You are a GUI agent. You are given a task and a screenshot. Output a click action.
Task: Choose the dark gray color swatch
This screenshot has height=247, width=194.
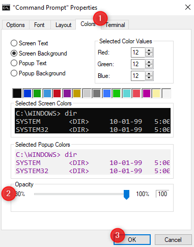[97, 93]
